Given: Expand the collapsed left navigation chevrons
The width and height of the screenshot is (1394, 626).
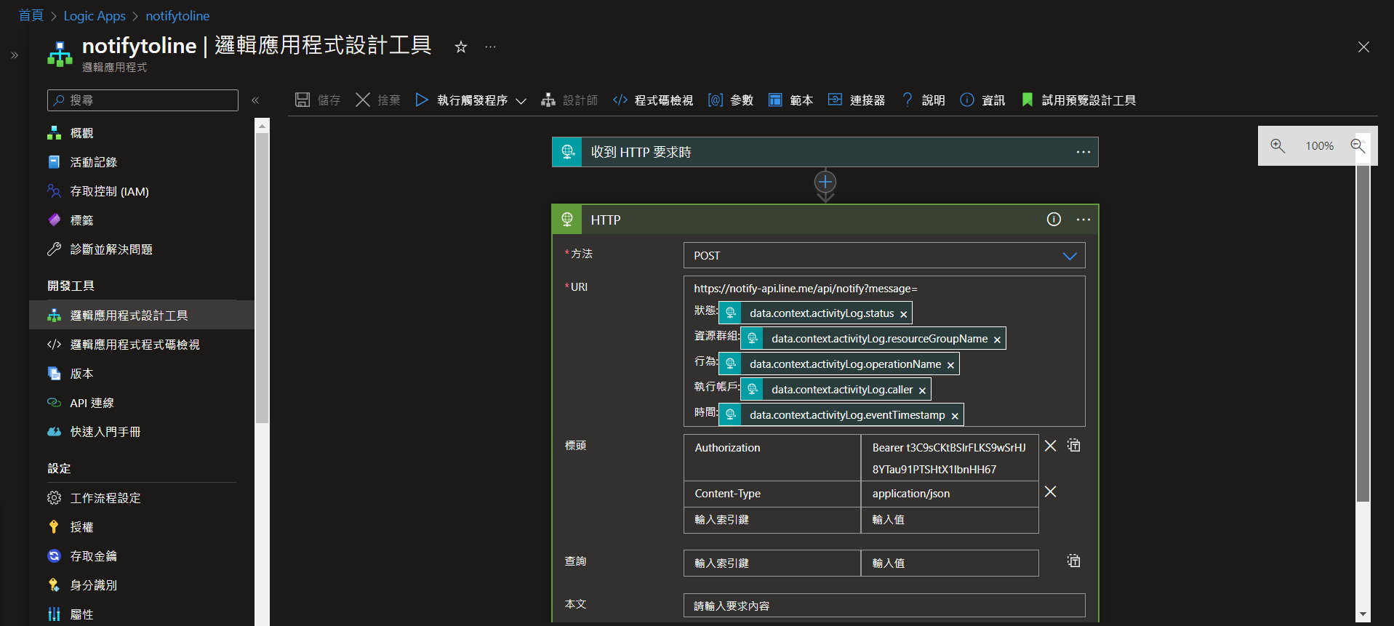Looking at the screenshot, I should tap(15, 55).
